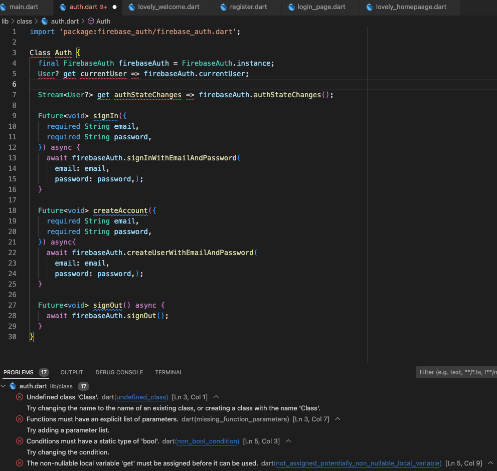Open the main.dart editor tab

coord(24,7)
